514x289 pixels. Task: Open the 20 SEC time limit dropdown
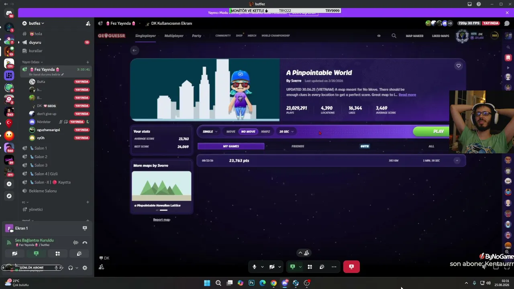[x=286, y=132]
